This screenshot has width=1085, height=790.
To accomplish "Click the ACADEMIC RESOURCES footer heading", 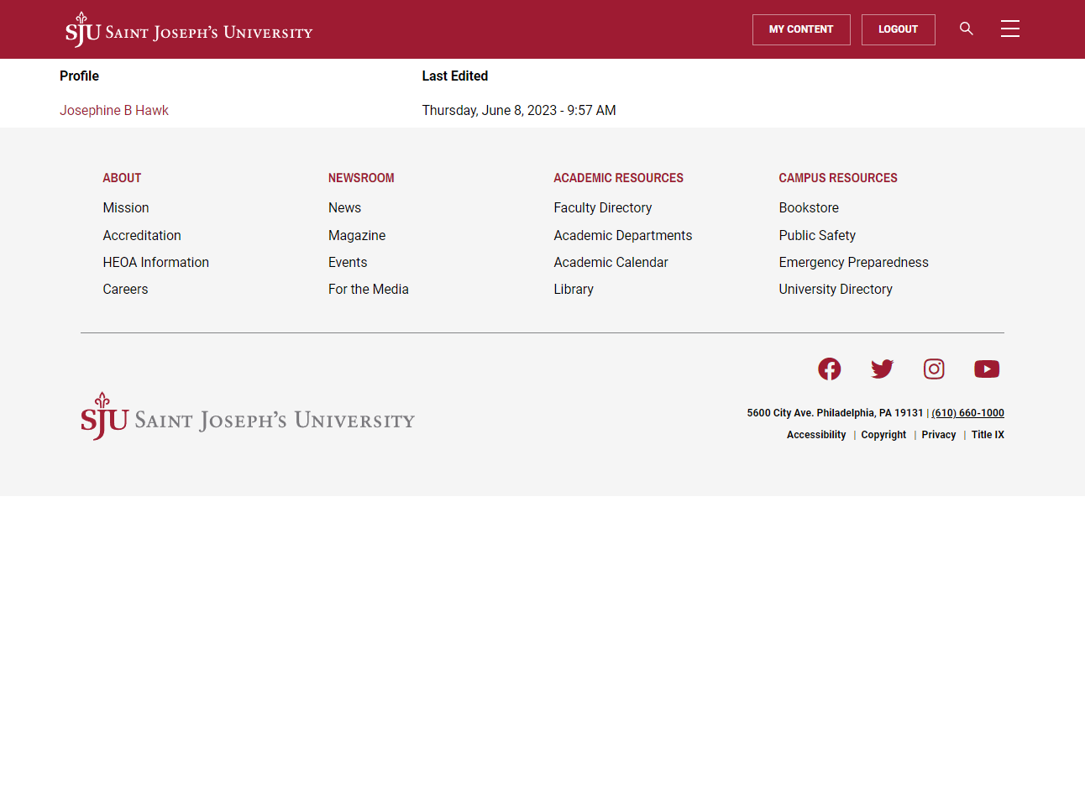I will (618, 178).
